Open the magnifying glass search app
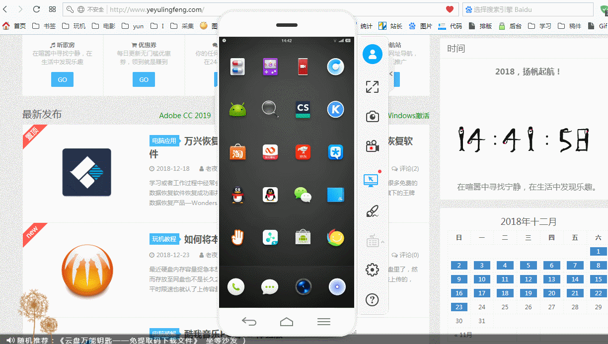 [x=270, y=109]
